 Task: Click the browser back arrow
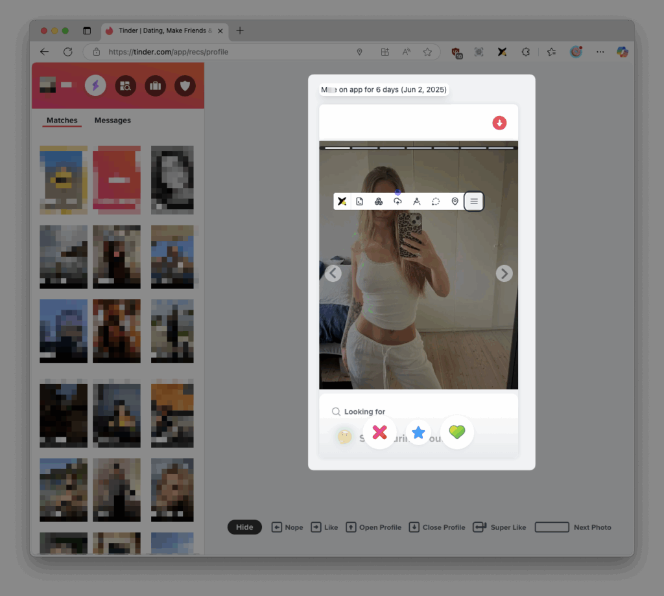click(x=44, y=52)
